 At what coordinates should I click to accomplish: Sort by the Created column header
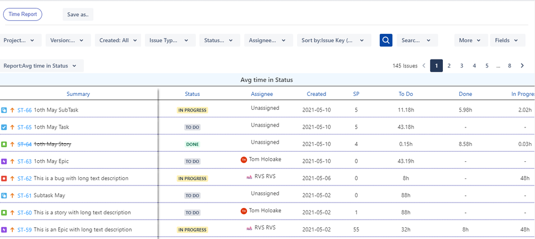click(x=316, y=94)
